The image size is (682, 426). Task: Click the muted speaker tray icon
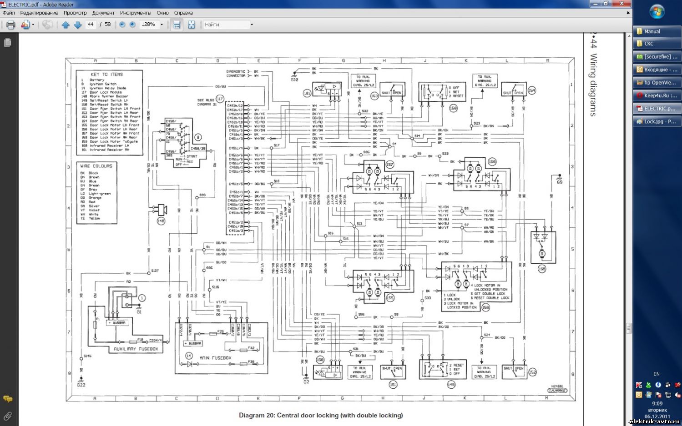[x=677, y=395]
